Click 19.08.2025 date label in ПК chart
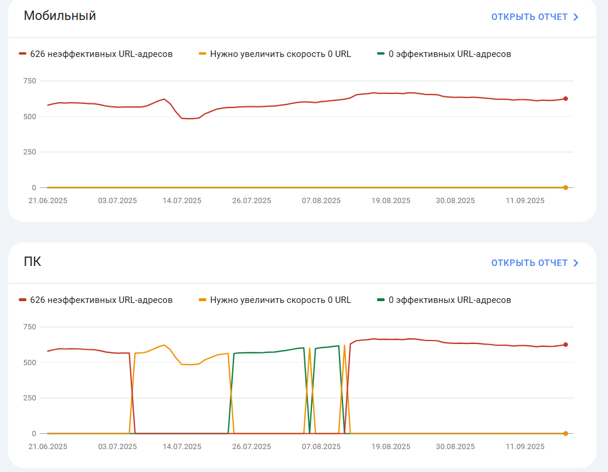This screenshot has height=472, width=608. [x=391, y=447]
